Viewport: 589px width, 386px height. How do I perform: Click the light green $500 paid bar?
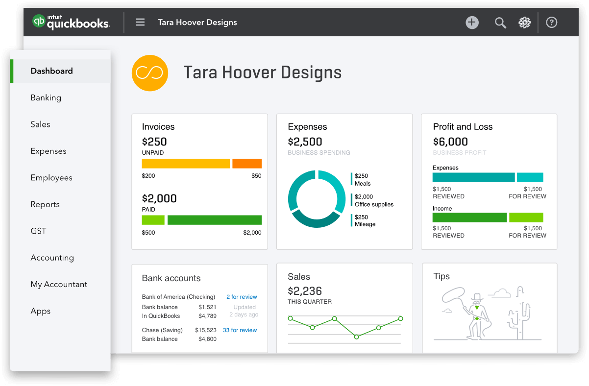[153, 220]
